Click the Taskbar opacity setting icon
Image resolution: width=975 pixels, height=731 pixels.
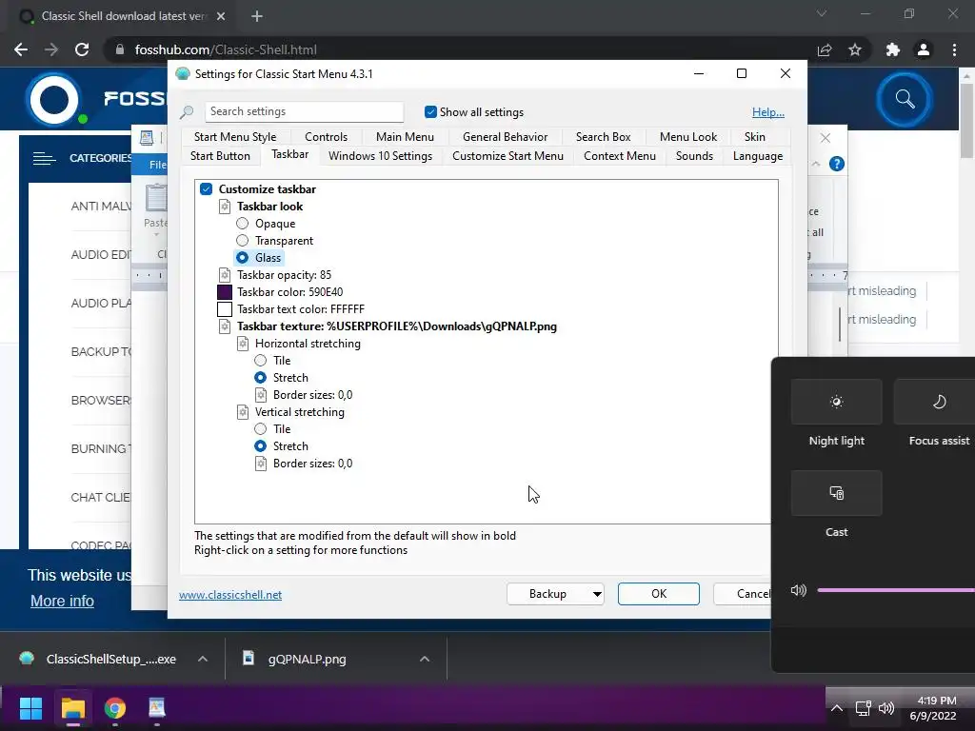225,275
